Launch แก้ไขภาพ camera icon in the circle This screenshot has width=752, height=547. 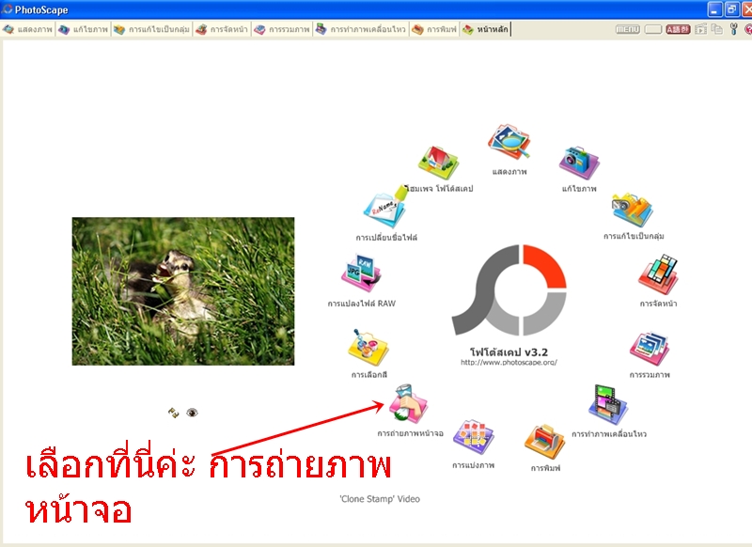pos(579,163)
